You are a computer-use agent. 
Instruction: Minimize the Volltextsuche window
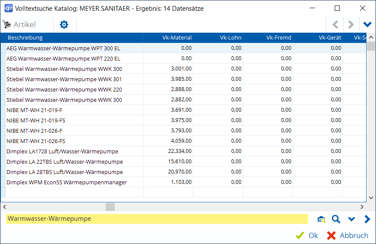pyautogui.click(x=312, y=8)
